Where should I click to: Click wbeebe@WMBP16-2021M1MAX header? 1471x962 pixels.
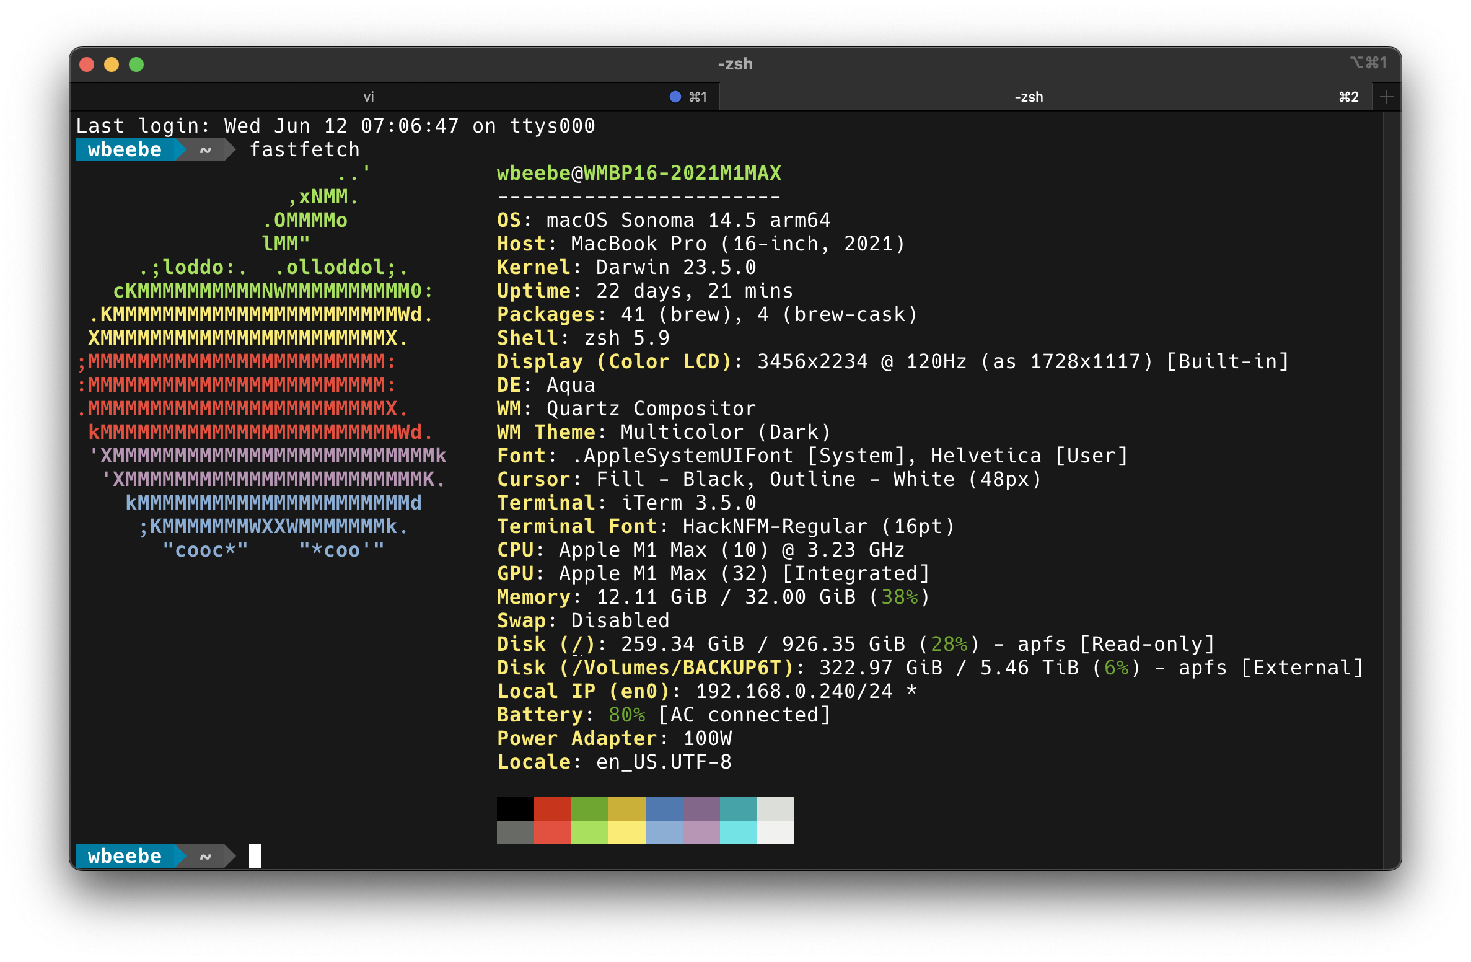click(639, 173)
